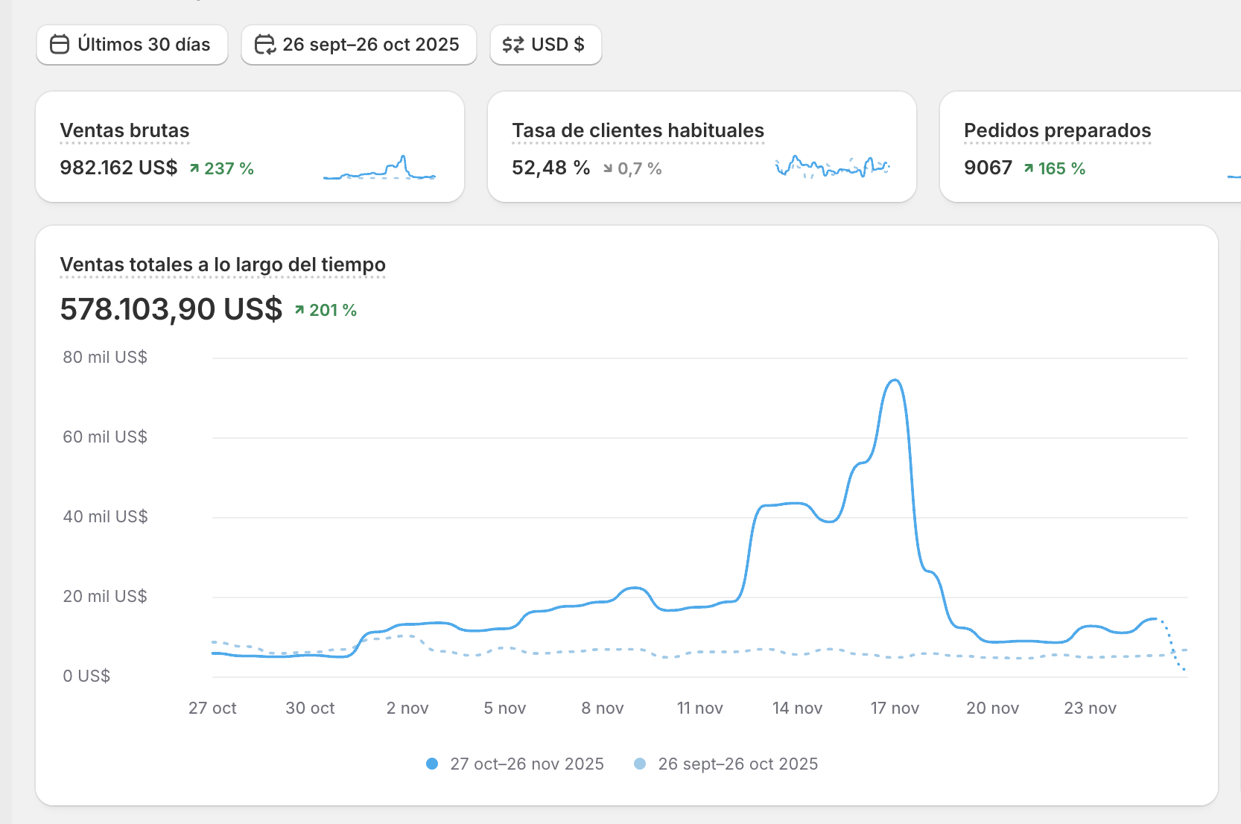Screen dimensions: 1241x824
Task: Click the "60 mil US$" axis label
Action: 105,437
